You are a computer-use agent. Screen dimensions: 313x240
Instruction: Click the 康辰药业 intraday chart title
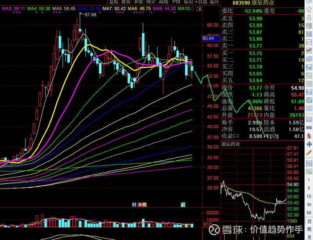(x=230, y=144)
